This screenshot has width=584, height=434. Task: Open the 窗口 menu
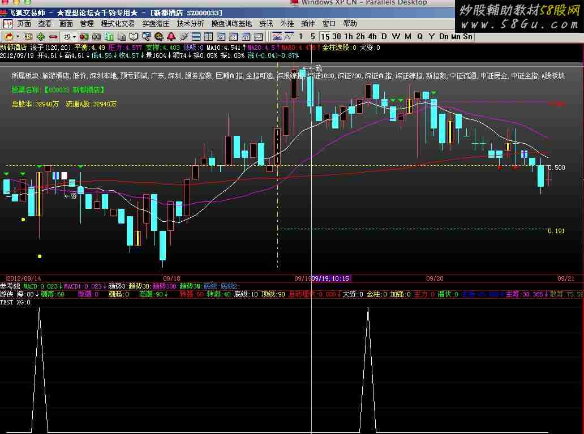coord(329,24)
